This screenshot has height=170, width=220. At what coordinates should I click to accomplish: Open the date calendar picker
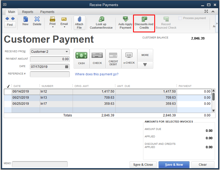point(67,67)
